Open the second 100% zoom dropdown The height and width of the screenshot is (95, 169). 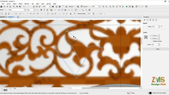pos(99,7)
